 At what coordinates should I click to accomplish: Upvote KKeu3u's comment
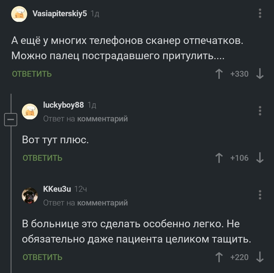pyautogui.click(x=218, y=257)
